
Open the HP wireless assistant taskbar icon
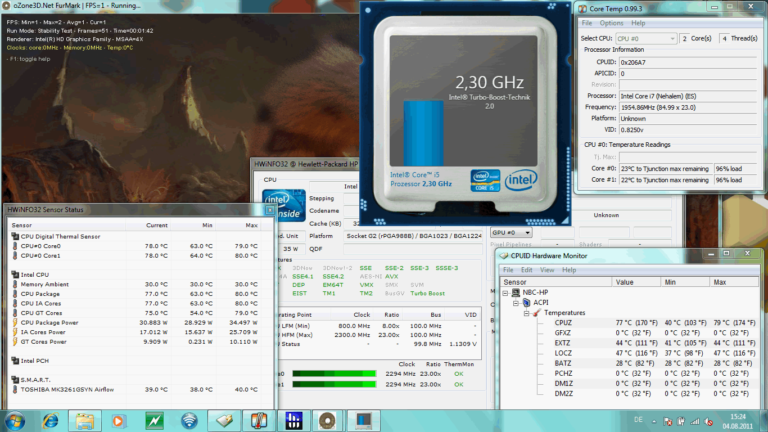[x=189, y=420]
